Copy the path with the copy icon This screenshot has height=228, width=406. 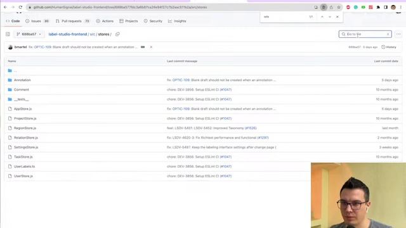(117, 34)
